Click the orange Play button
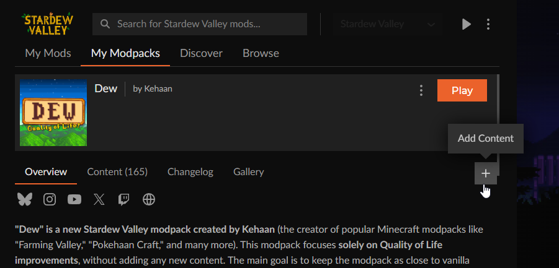Screen dimensions: 559x268 (x=462, y=90)
